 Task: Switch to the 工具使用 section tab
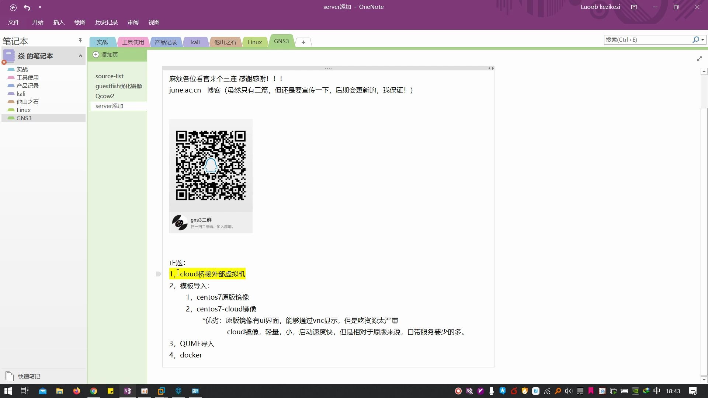pyautogui.click(x=133, y=42)
